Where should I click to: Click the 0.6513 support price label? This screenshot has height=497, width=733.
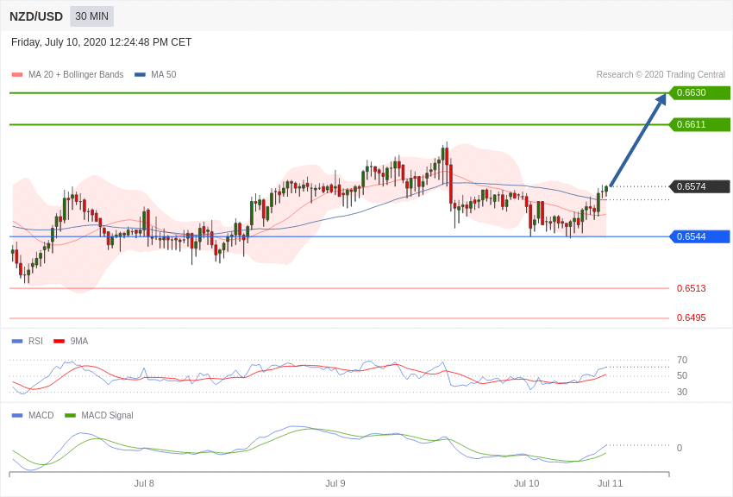[691, 288]
